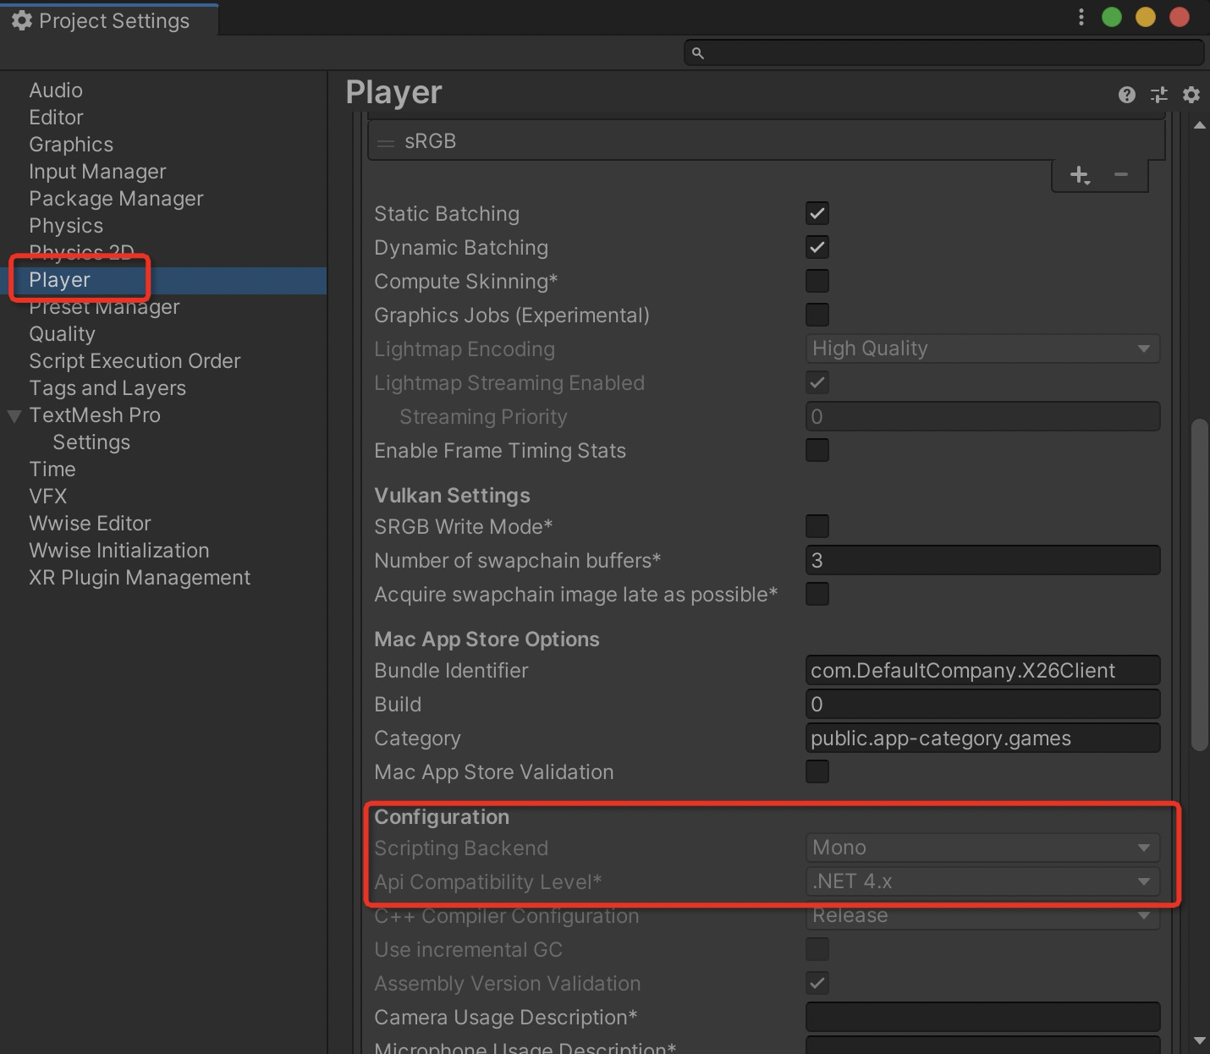Select Quality settings category
This screenshot has height=1054, width=1210.
(62, 334)
